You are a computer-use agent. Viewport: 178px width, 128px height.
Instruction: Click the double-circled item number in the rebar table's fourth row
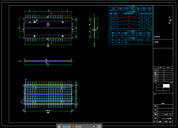coord(111,27)
